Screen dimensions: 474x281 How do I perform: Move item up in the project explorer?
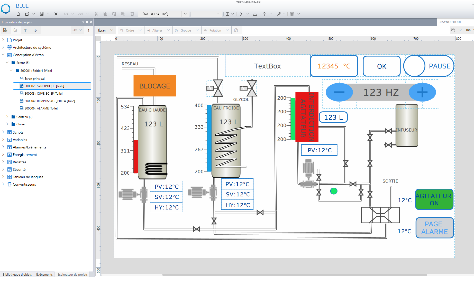tap(25, 30)
